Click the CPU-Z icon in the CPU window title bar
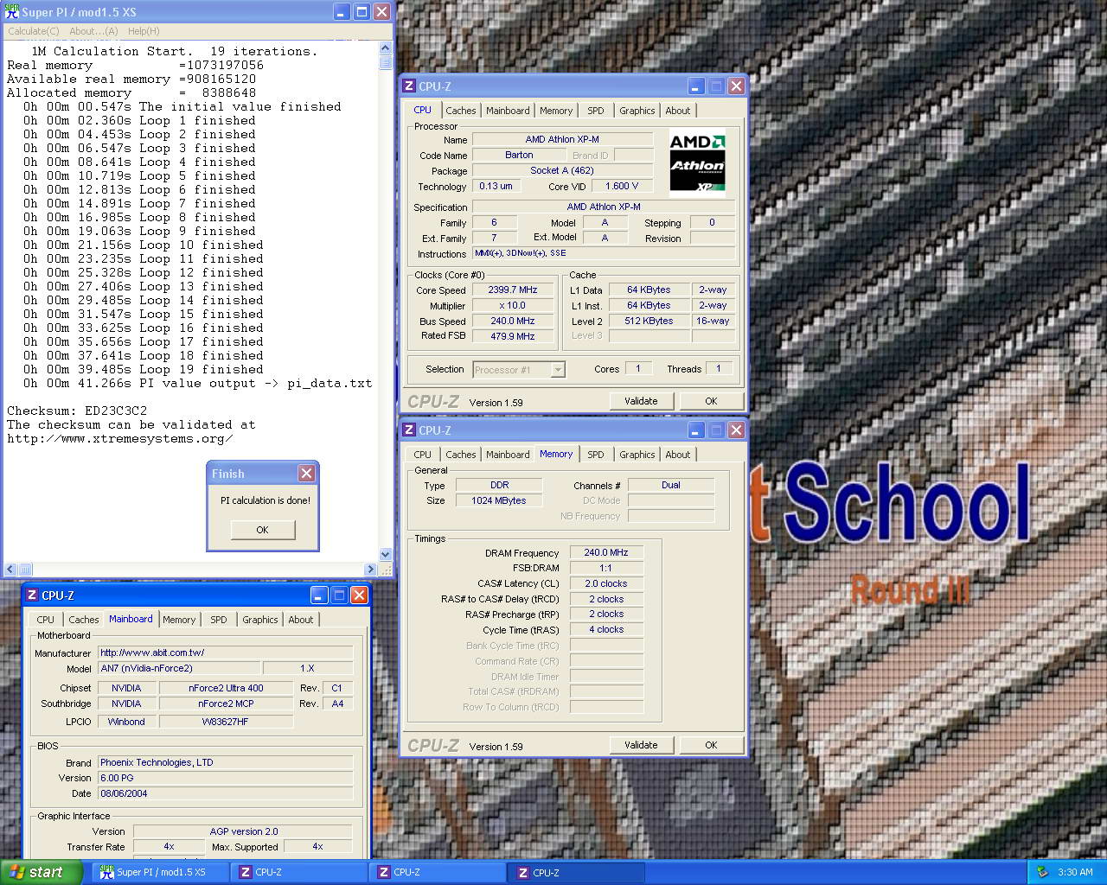 tap(409, 86)
